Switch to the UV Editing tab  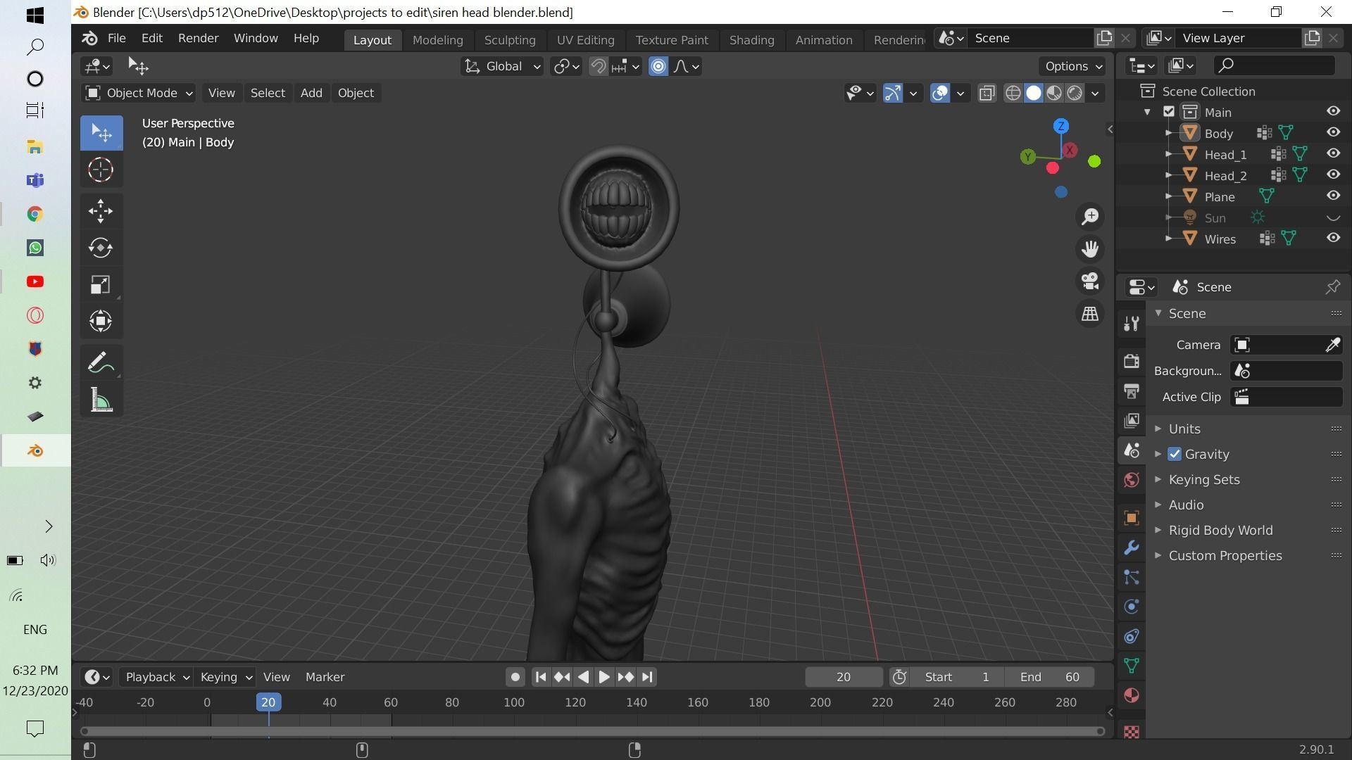[585, 40]
